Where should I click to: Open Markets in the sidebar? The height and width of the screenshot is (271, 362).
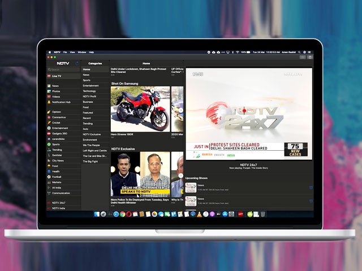pos(63,182)
